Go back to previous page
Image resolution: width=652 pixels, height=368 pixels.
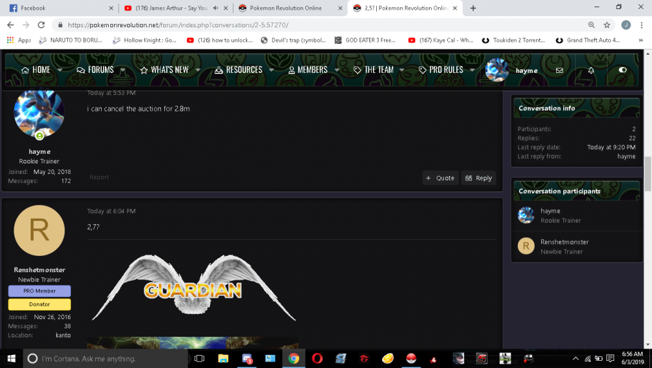tap(10, 25)
